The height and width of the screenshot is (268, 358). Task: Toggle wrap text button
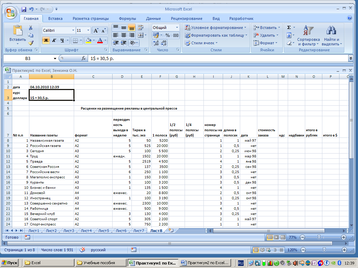[x=141, y=28]
